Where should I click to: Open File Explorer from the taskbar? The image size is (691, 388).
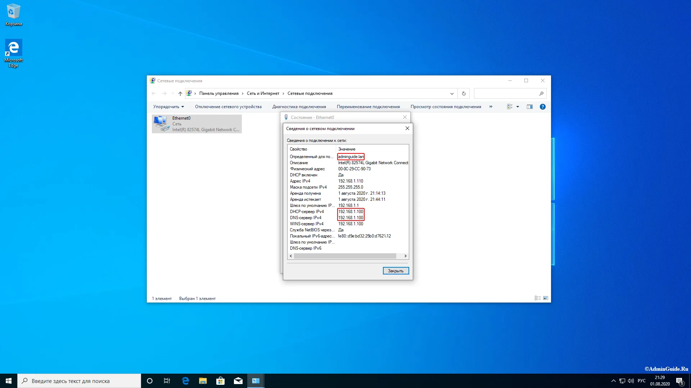click(x=203, y=381)
